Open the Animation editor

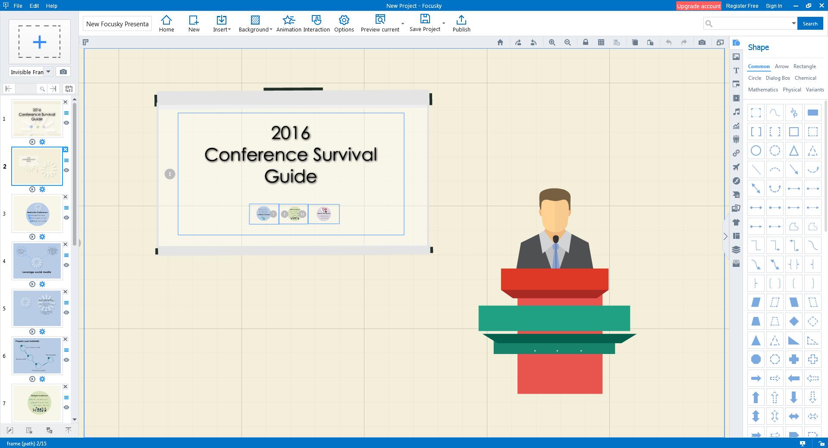tap(289, 24)
